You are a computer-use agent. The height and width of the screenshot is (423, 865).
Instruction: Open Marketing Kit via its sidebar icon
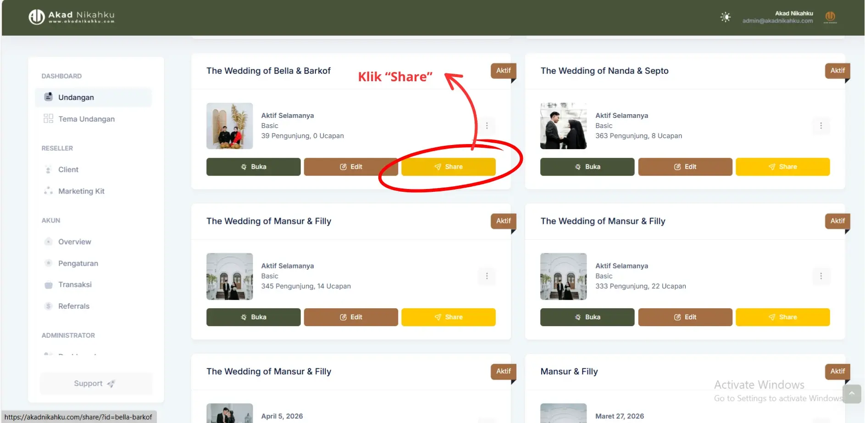coord(49,191)
